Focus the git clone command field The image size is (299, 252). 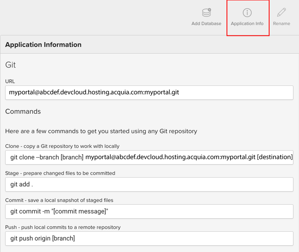pyautogui.click(x=149, y=157)
